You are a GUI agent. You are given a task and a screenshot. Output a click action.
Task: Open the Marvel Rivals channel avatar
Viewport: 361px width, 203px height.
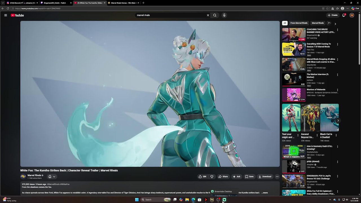point(23,176)
